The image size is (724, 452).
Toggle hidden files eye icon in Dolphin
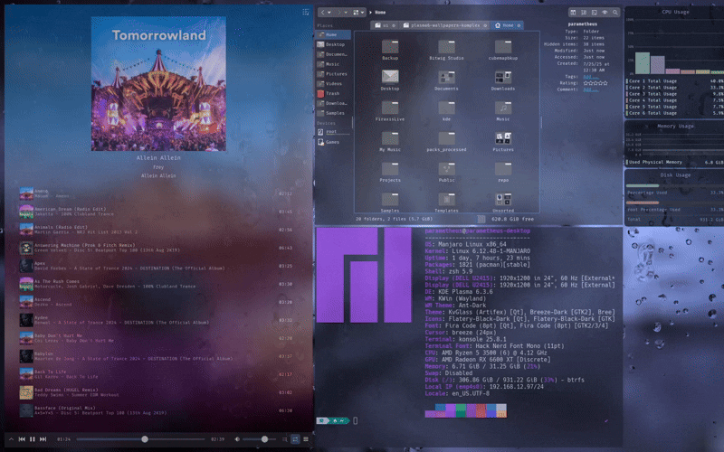click(605, 13)
